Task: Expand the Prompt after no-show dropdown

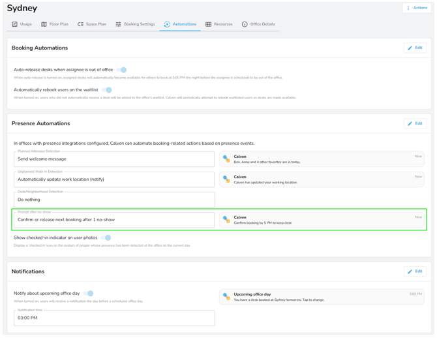Action: pyautogui.click(x=114, y=220)
